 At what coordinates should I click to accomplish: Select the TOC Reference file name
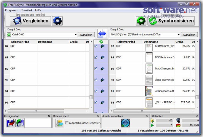pyautogui.click(x=165, y=57)
